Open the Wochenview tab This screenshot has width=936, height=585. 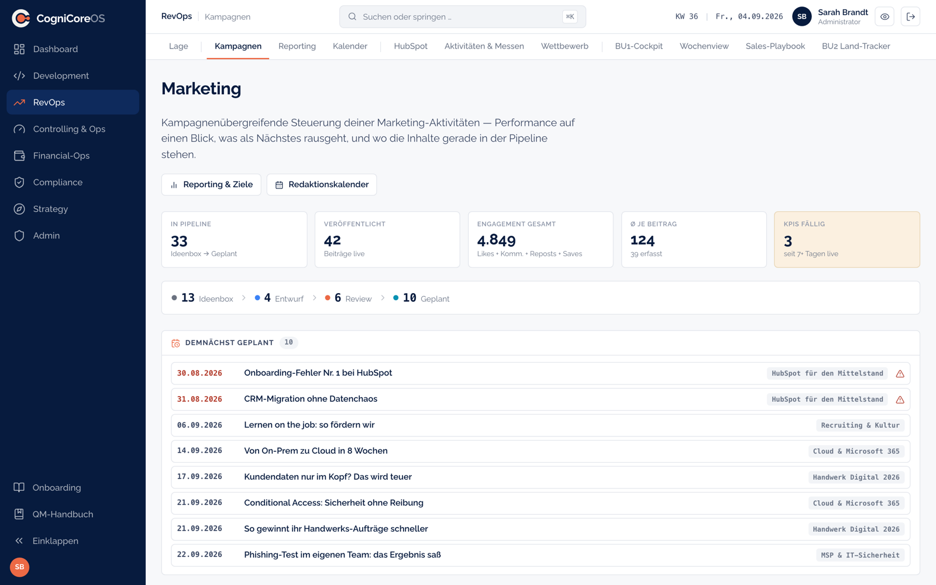tap(704, 46)
